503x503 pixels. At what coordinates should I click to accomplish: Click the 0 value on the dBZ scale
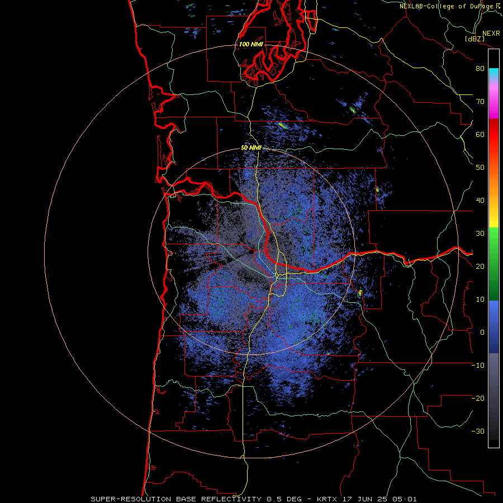click(x=482, y=333)
